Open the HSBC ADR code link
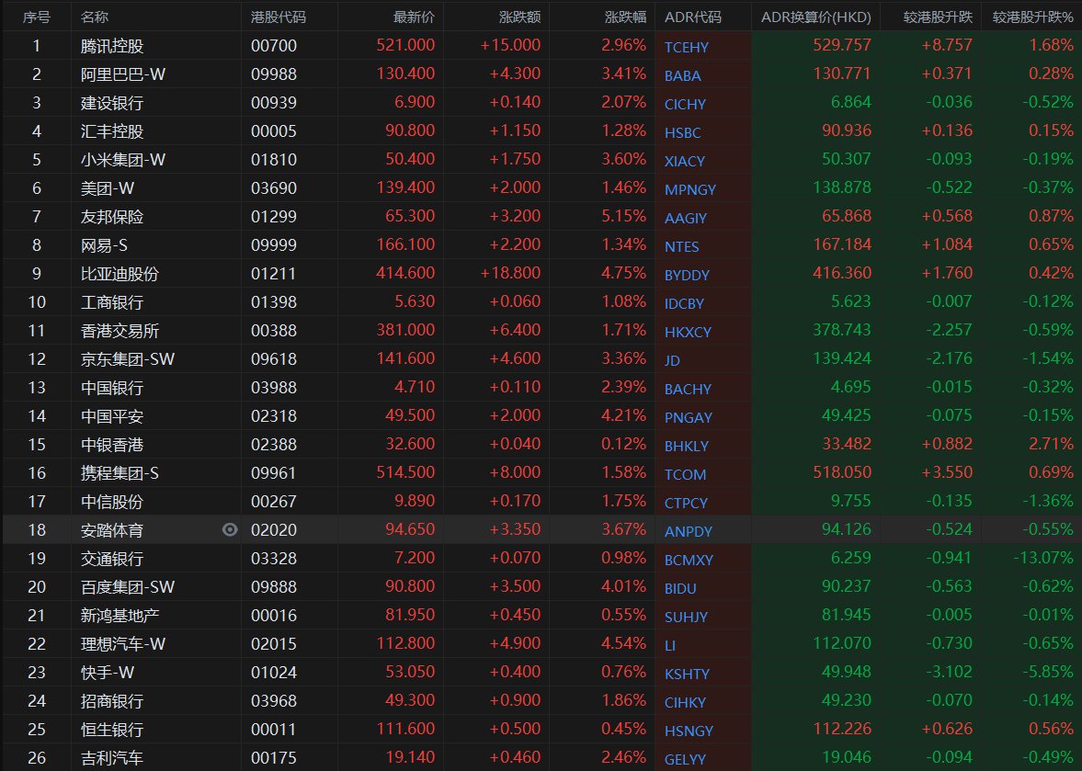Viewport: 1082px width, 771px height. click(x=682, y=132)
